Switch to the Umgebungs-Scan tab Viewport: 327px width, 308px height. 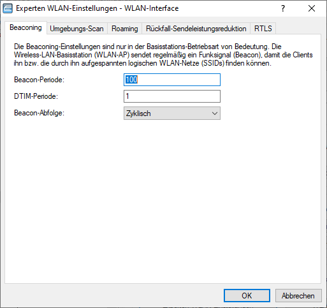(x=76, y=29)
